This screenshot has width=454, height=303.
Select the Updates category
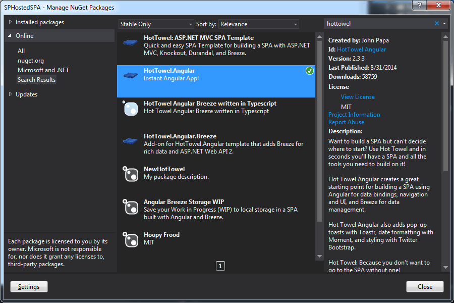click(x=26, y=94)
